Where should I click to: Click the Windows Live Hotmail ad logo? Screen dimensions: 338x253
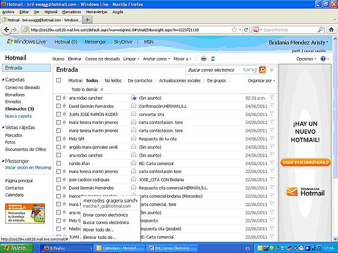305,191
